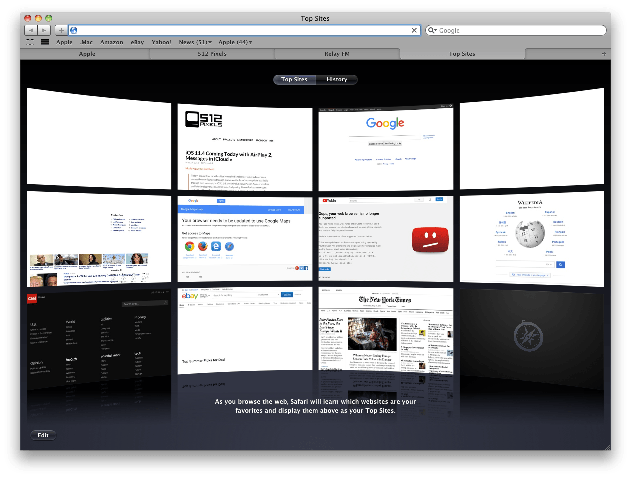Image resolution: width=631 pixels, height=478 pixels.
Task: Click the globe site icon in address bar
Action: click(74, 30)
